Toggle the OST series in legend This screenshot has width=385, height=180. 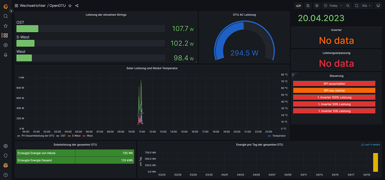tap(63, 136)
